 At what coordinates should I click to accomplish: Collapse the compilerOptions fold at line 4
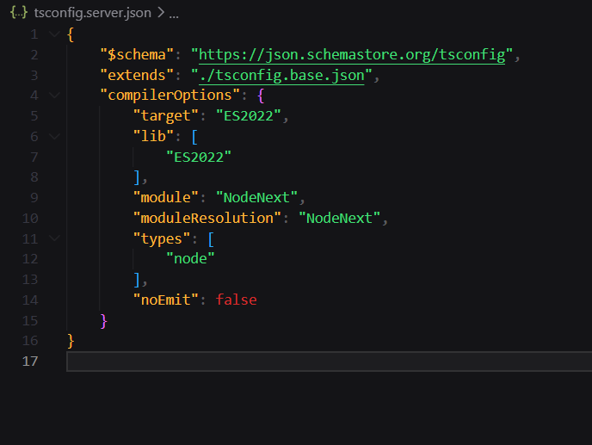55,96
